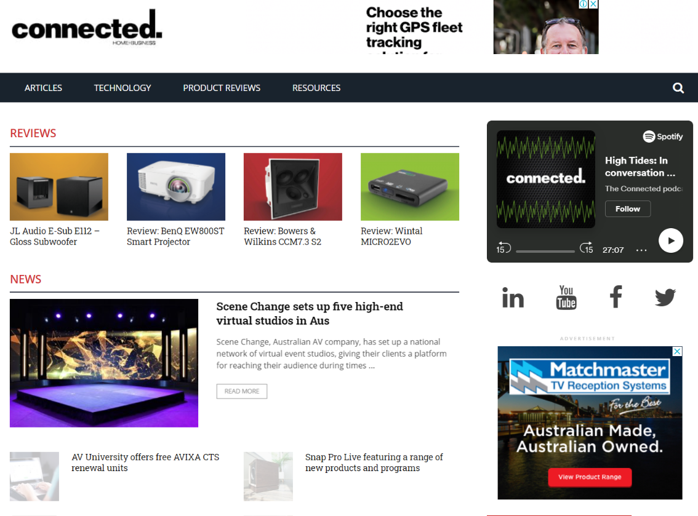Viewport: 698px width, 516px height.
Task: Open the Product Reviews menu
Action: coord(222,88)
